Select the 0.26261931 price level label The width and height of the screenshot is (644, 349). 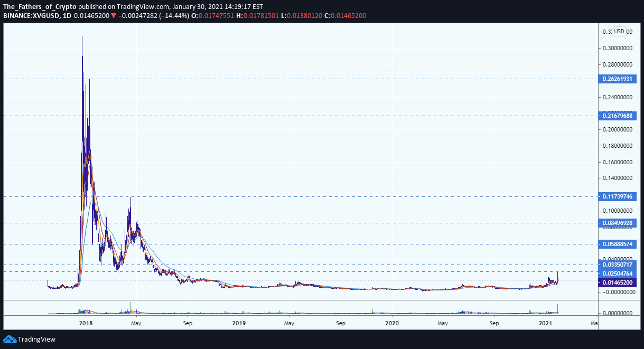618,79
